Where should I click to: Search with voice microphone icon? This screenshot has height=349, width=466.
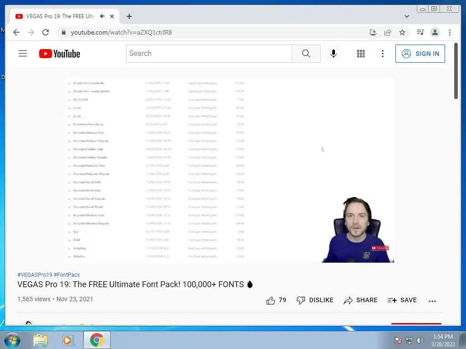(x=334, y=54)
